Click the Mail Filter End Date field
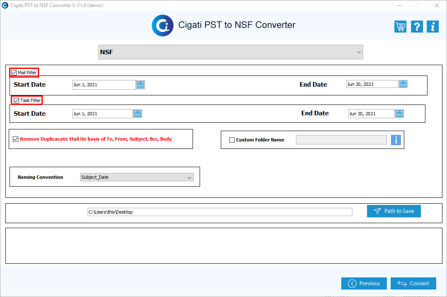The height and width of the screenshot is (297, 447). 372,84
